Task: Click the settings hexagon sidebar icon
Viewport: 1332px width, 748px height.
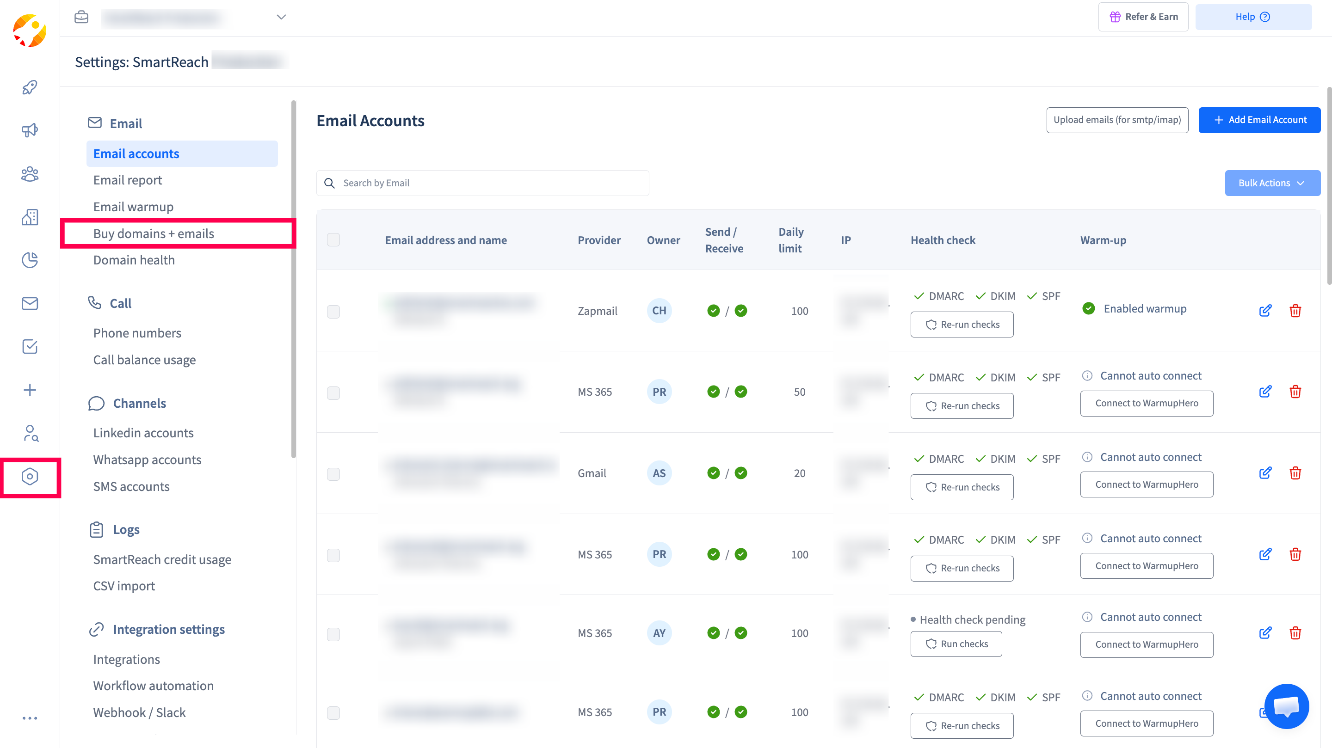Action: click(30, 476)
